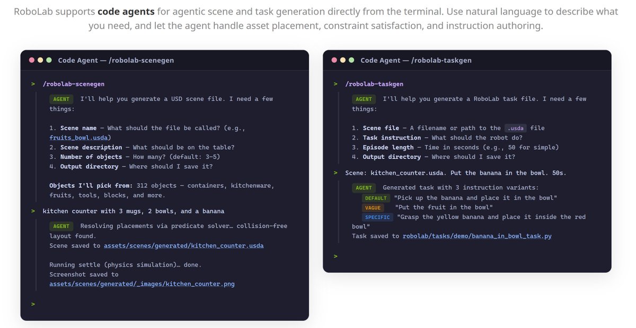
Task: Open banana_in_bowl_task.py link
Action: (477, 236)
